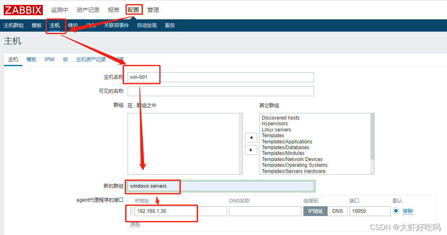Select the default interface radio button
This screenshot has width=447, height=235.
click(396, 211)
